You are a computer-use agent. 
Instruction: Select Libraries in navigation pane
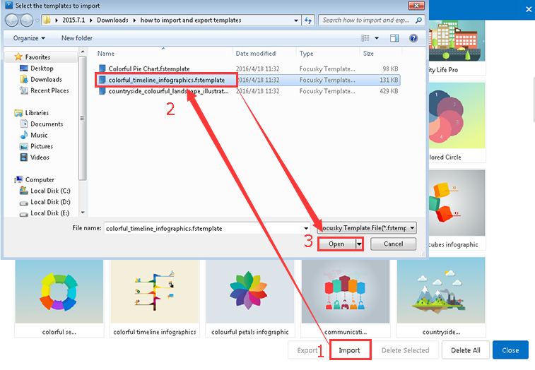click(x=32, y=113)
